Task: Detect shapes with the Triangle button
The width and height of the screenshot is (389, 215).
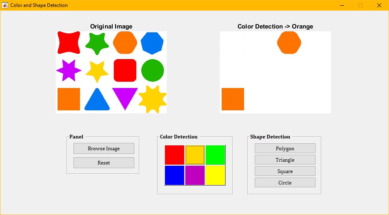Action: (x=285, y=160)
